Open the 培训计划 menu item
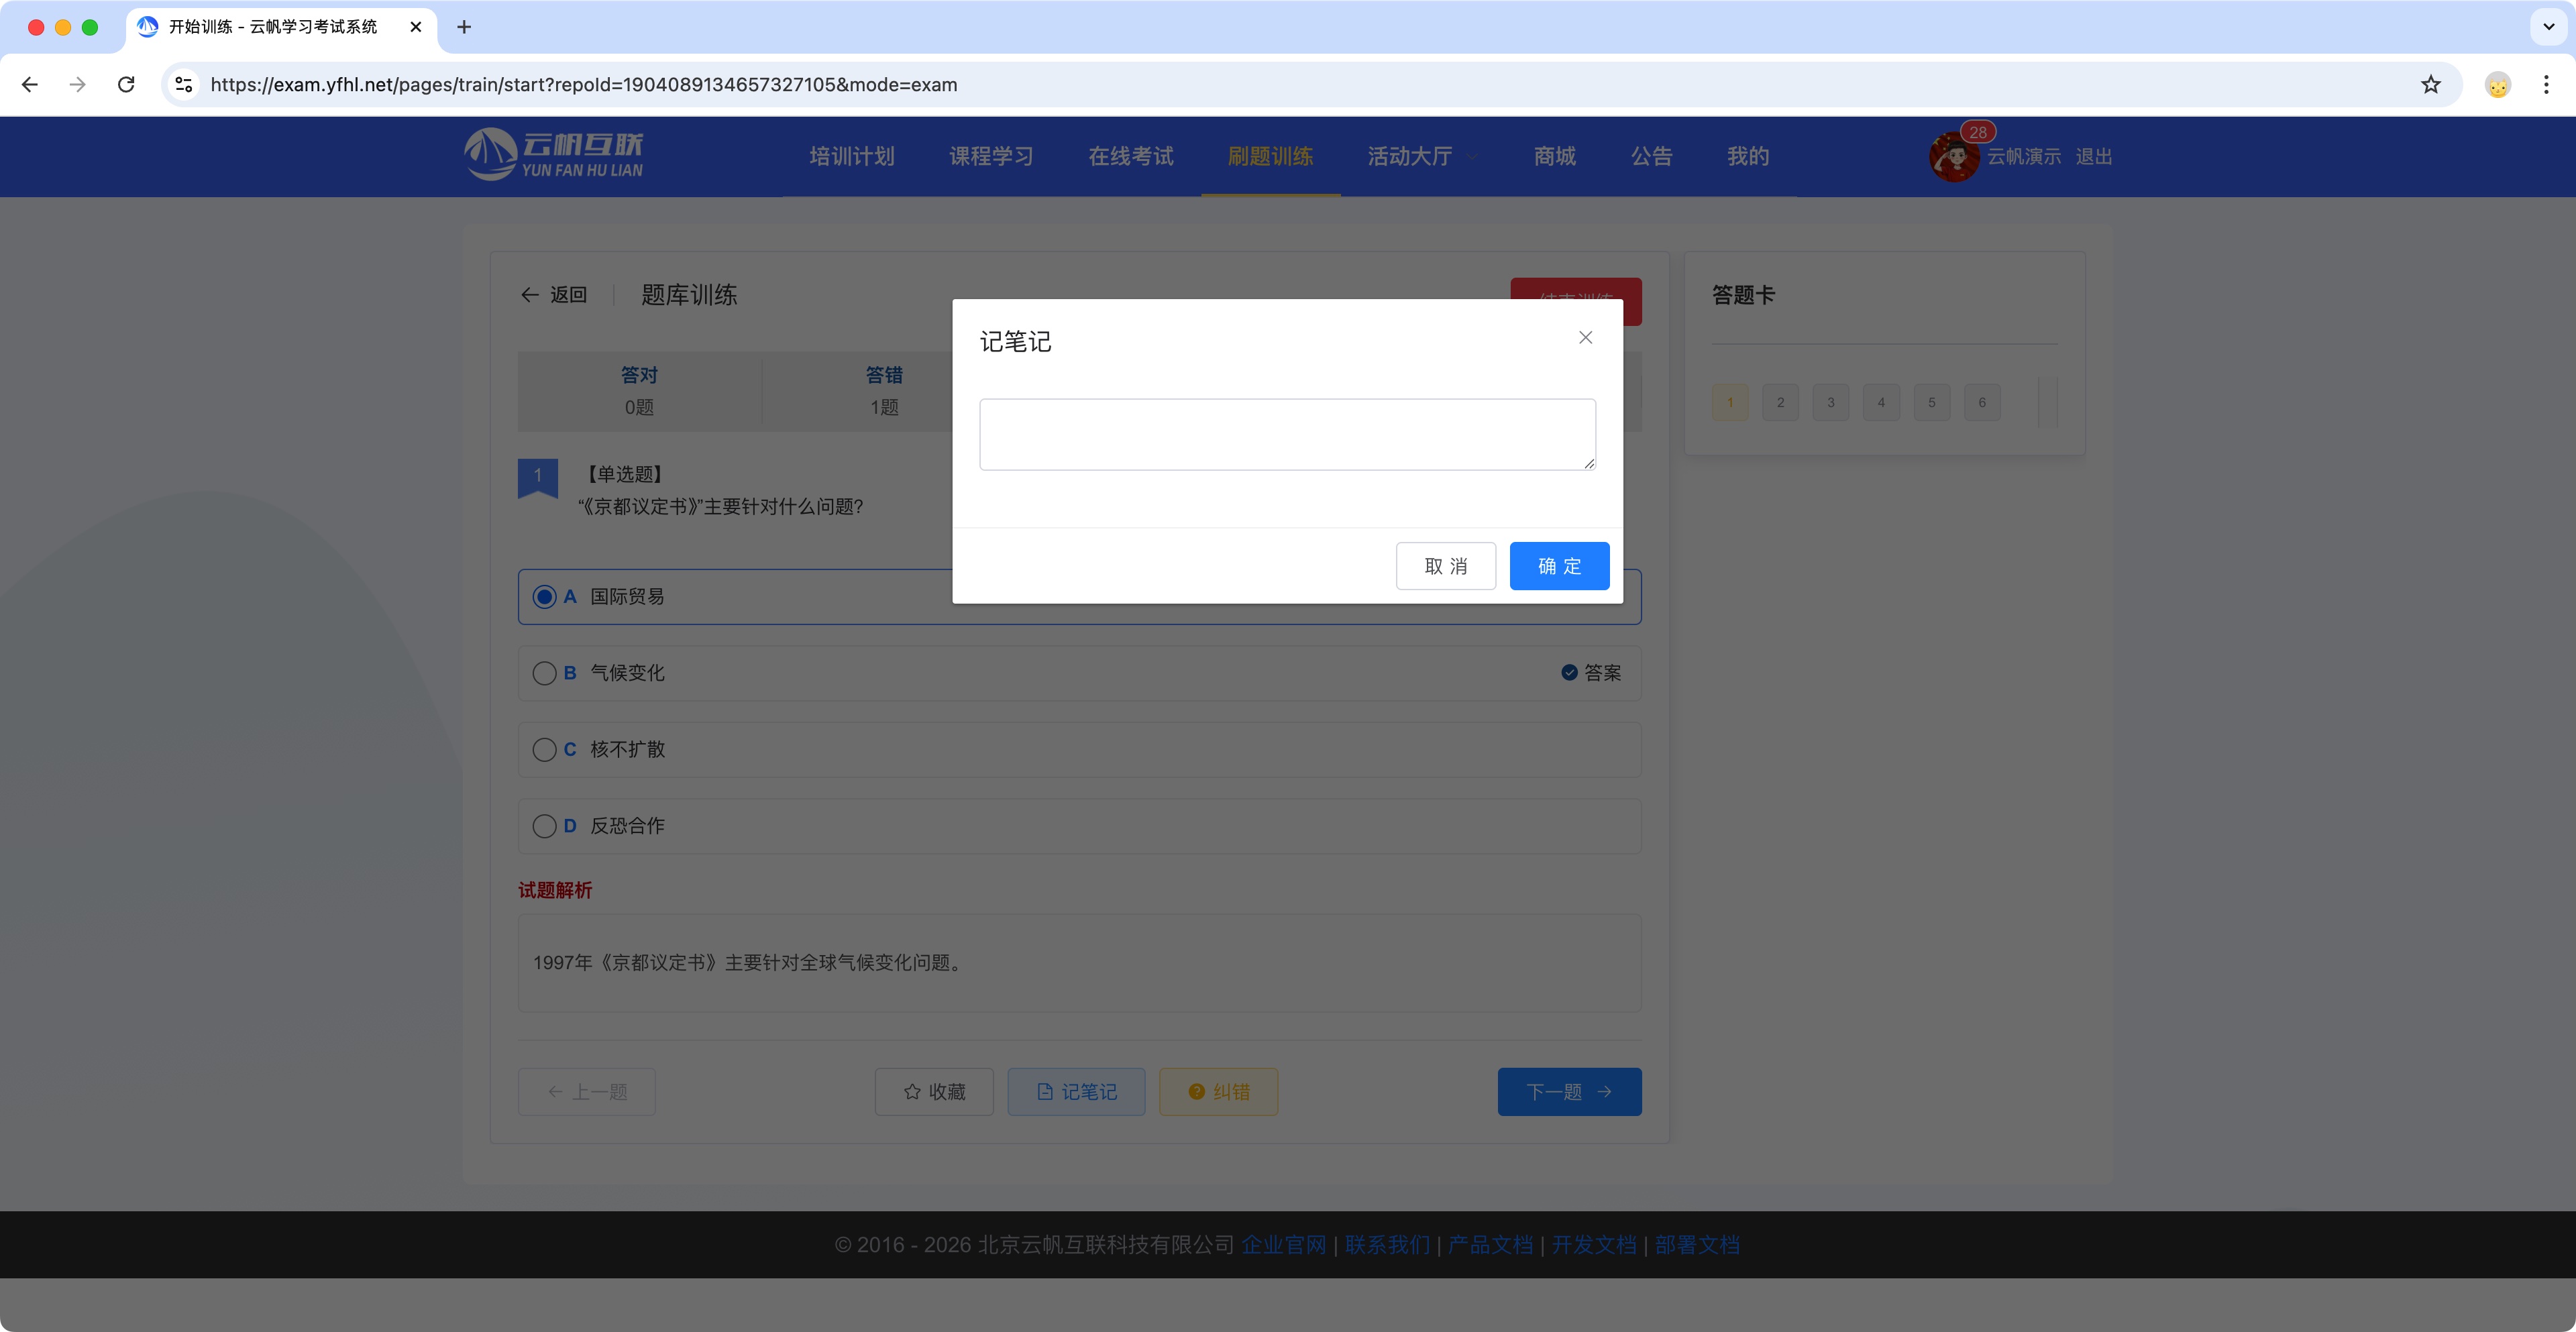The image size is (2576, 1332). (851, 156)
